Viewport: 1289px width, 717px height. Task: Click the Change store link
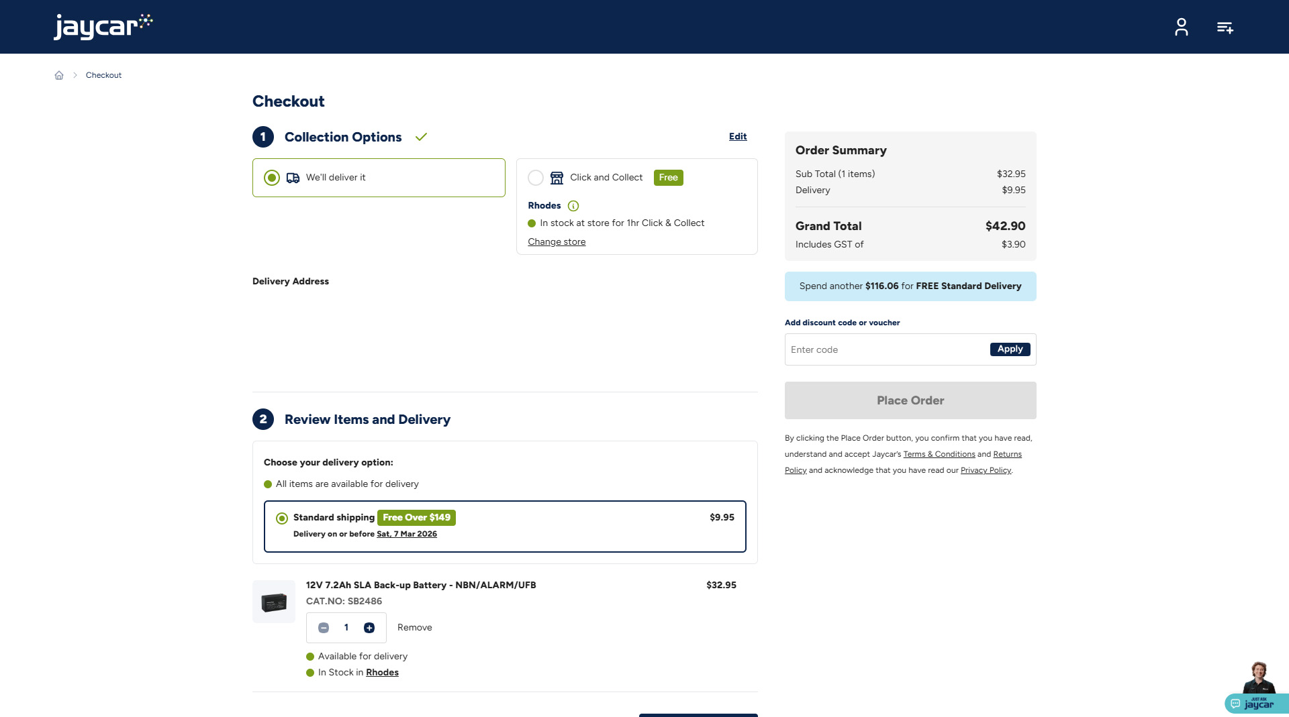coord(557,242)
